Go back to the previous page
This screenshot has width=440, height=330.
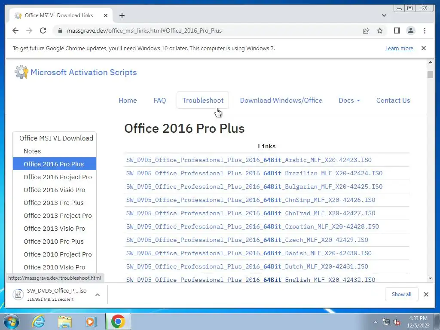(15, 31)
